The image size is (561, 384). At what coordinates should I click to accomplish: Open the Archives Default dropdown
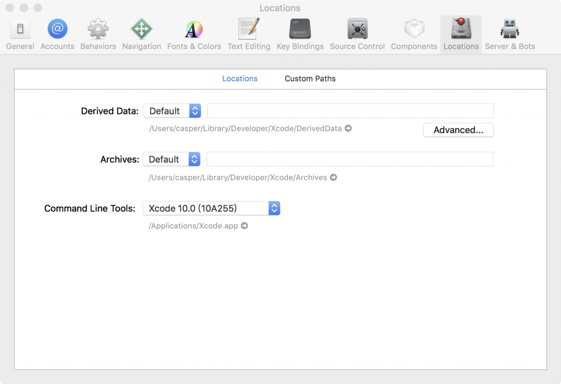click(x=171, y=159)
